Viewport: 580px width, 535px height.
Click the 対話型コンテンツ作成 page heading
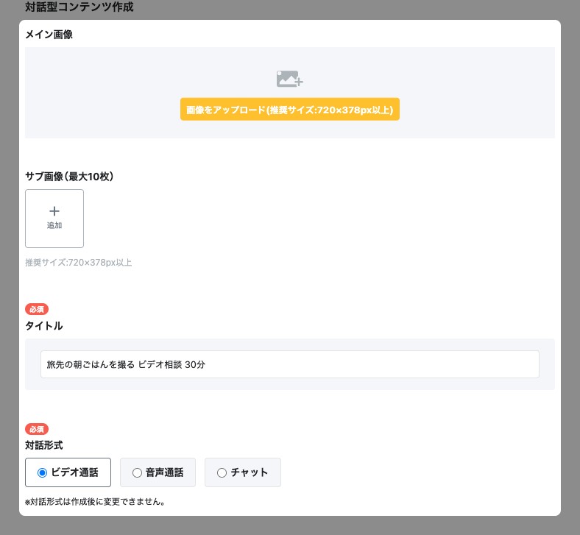tap(79, 7)
